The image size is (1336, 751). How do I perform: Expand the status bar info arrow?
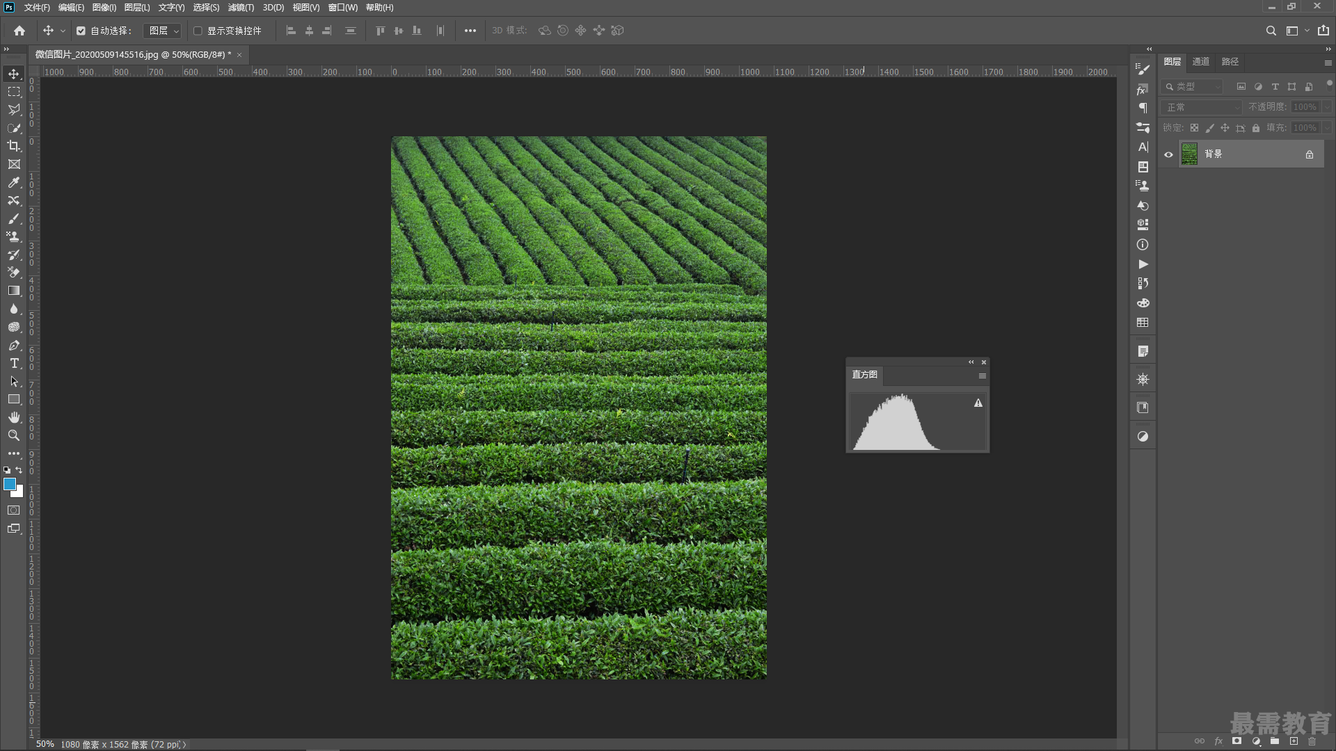pos(184,744)
